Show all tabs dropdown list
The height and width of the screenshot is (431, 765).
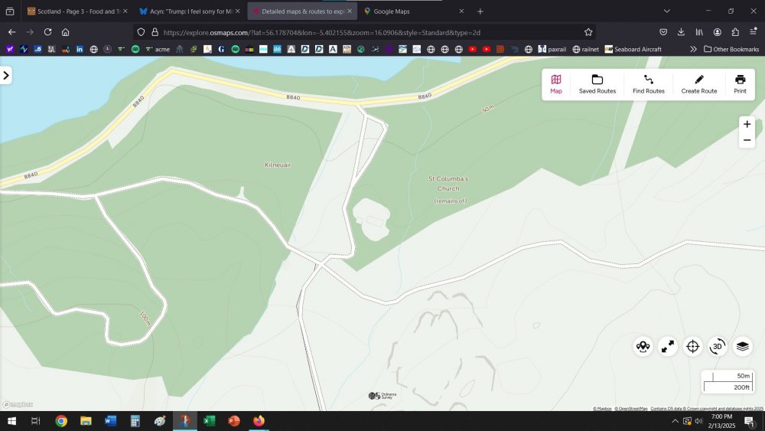(x=666, y=11)
